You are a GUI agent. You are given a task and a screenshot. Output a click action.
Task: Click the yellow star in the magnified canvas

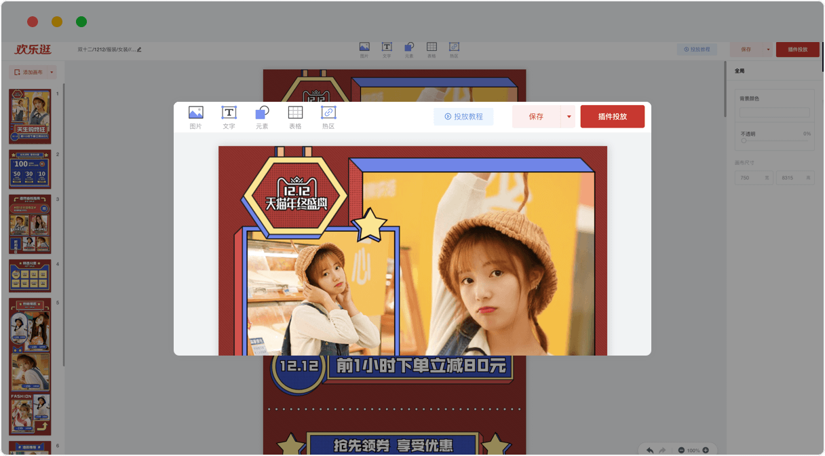coord(370,223)
